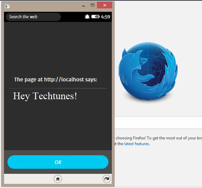The width and height of the screenshot is (202, 188).
Task: Click the Firefox Developer Edition globe logo
Action: click(x=148, y=71)
